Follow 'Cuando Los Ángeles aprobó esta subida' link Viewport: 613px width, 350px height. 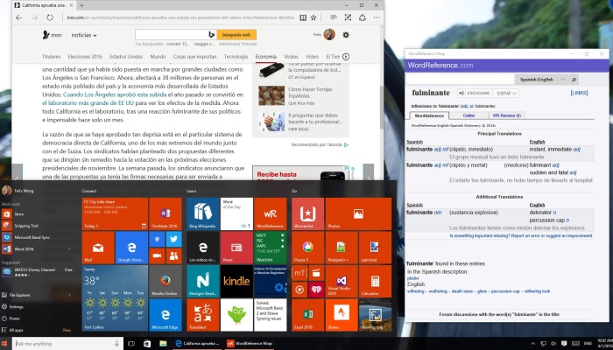click(115, 94)
